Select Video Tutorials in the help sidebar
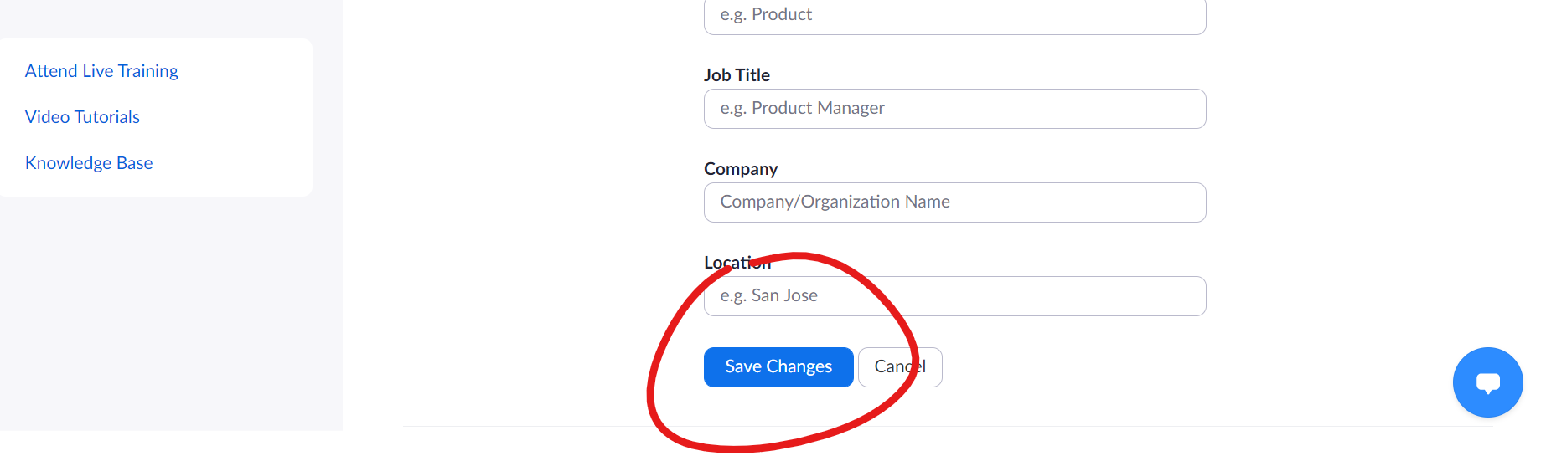Image resolution: width=1546 pixels, height=456 pixels. point(82,117)
